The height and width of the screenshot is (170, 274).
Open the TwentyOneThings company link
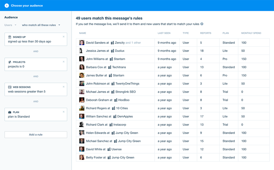click(x=127, y=83)
